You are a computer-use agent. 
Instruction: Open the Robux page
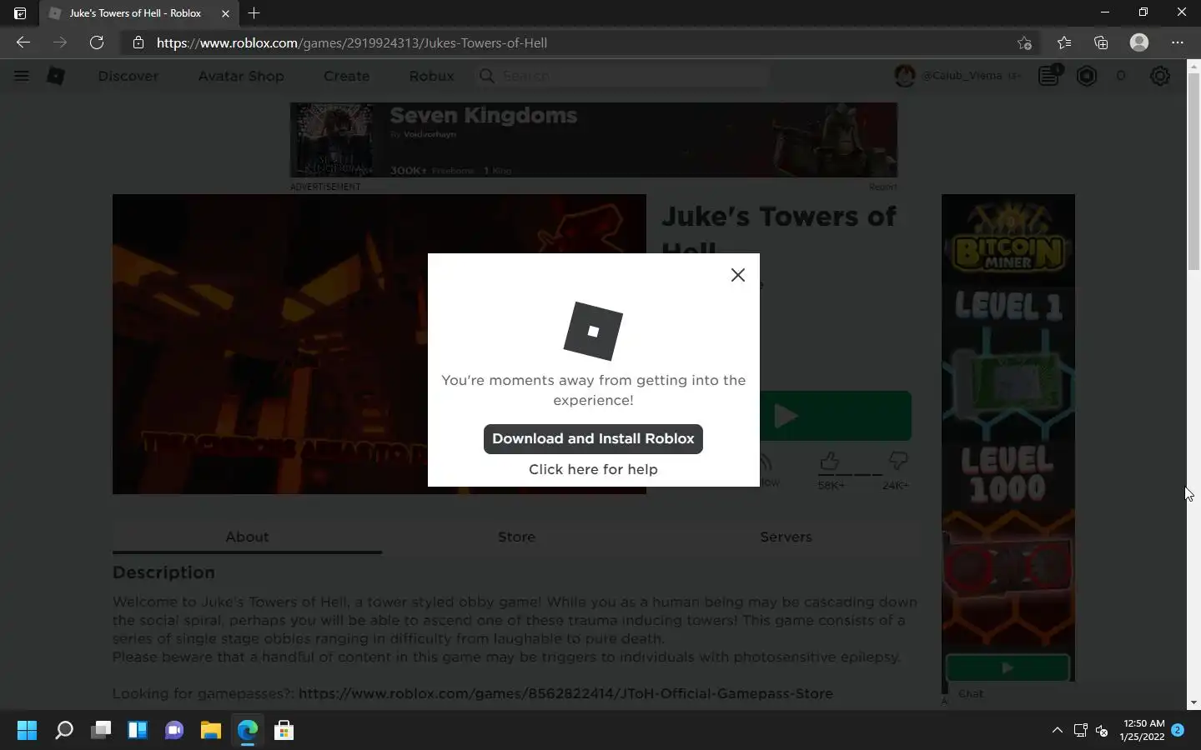point(431,76)
